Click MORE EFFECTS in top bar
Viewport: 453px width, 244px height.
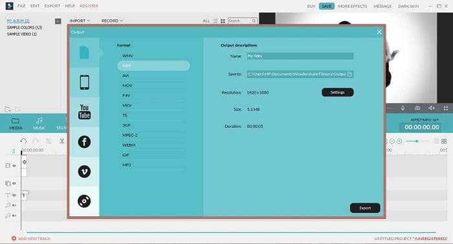point(353,6)
